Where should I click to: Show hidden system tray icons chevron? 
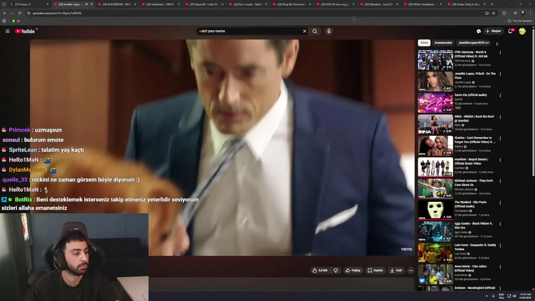487,296
